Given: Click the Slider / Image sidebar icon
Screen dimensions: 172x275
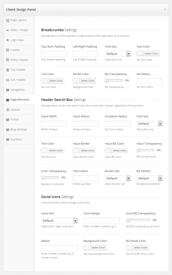Looking at the screenshot, I should (x=8, y=30).
